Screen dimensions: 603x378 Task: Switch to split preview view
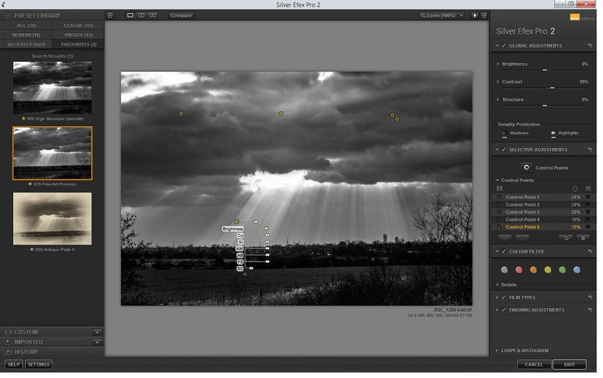pos(141,15)
